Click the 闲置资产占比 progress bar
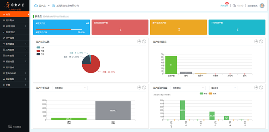The width and height of the screenshot is (269, 132). point(59,29)
